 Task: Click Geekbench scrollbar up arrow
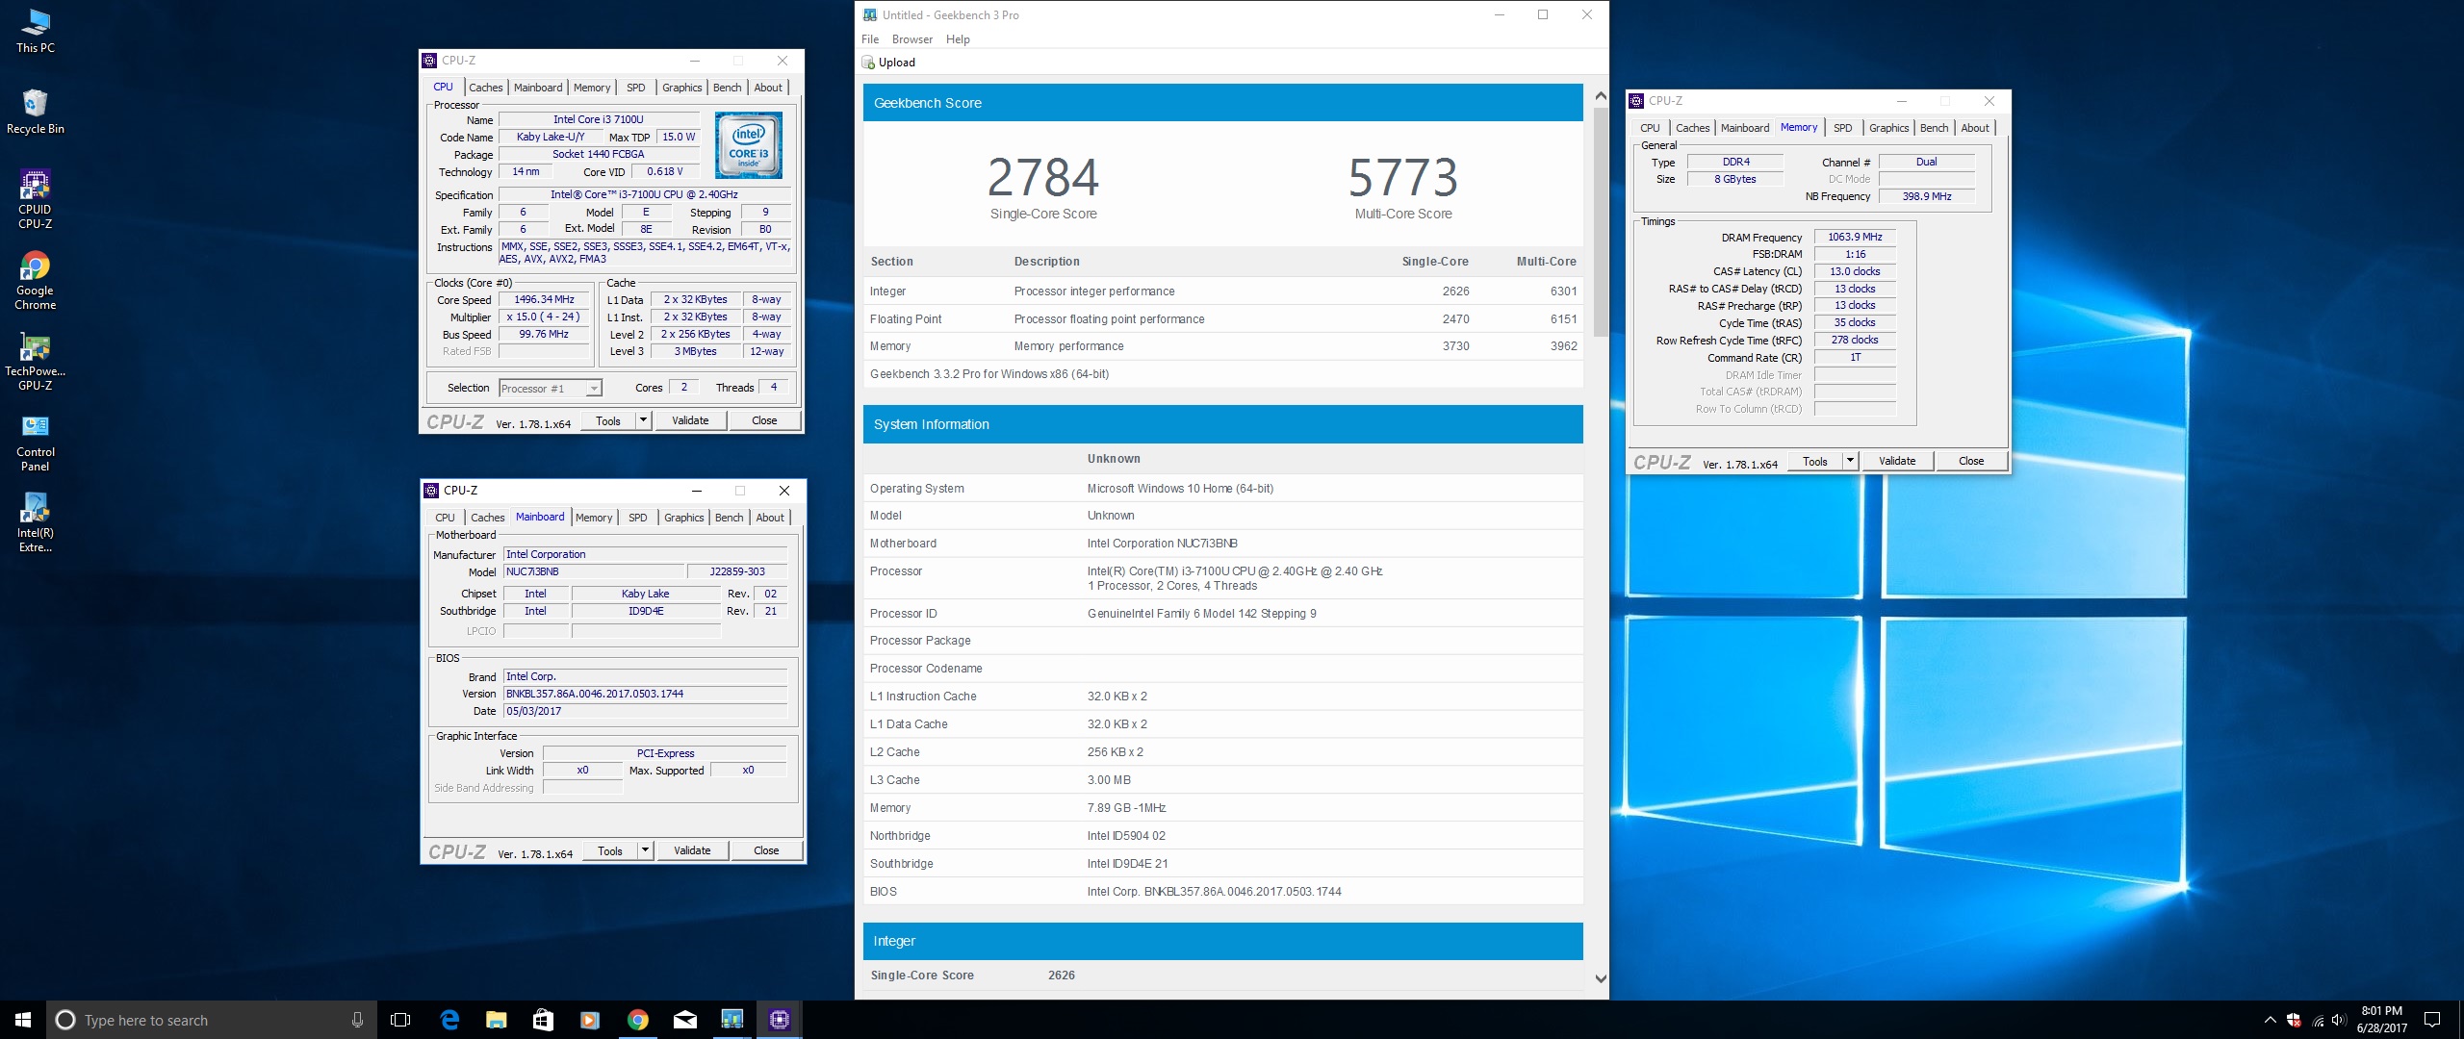tap(1601, 96)
